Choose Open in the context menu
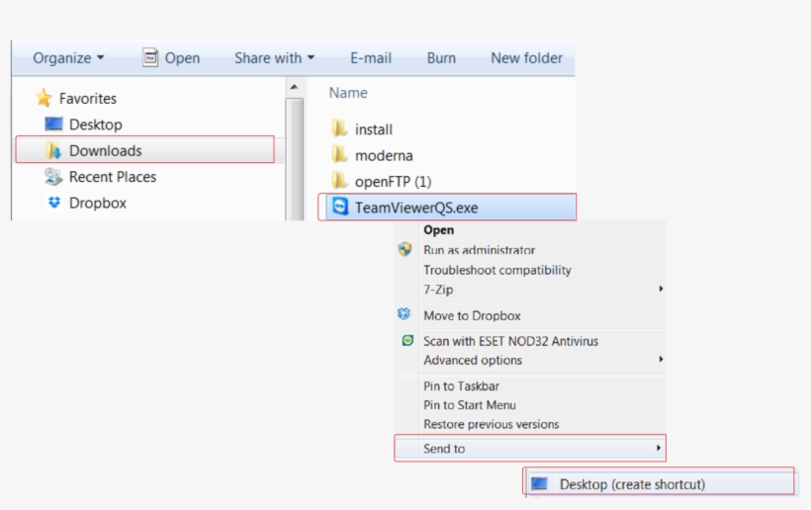 (438, 230)
